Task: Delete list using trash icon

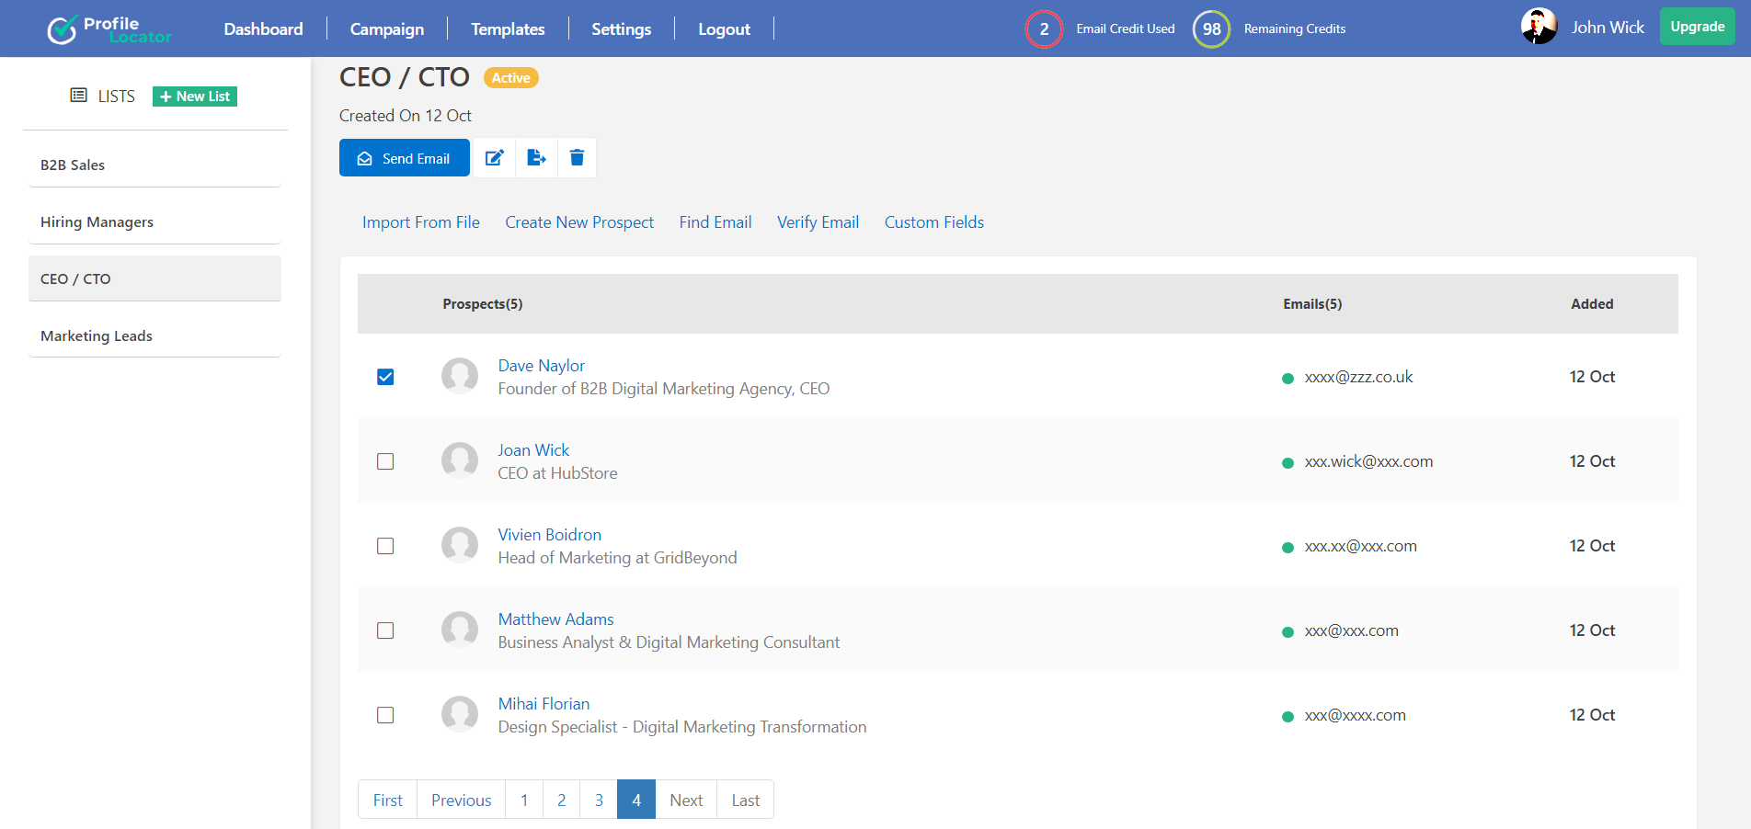Action: pos(577,158)
